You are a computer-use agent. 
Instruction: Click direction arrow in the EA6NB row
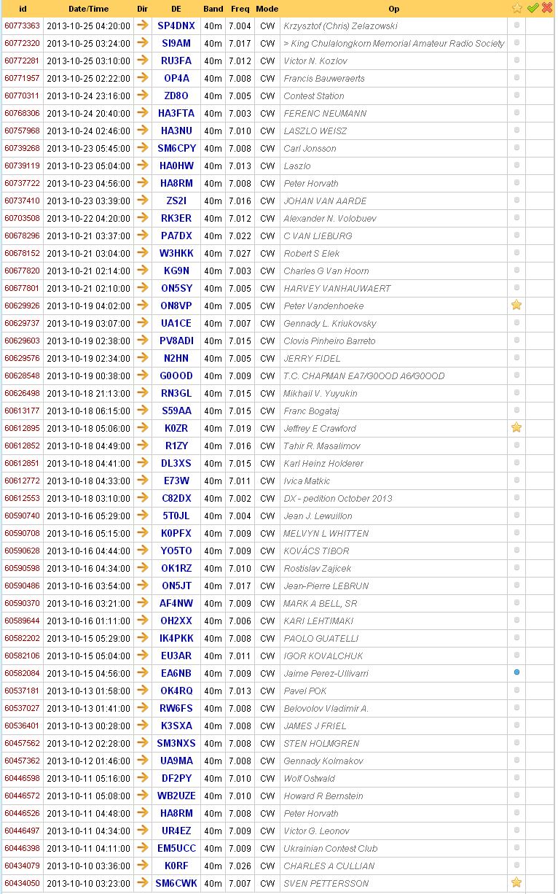point(143,672)
